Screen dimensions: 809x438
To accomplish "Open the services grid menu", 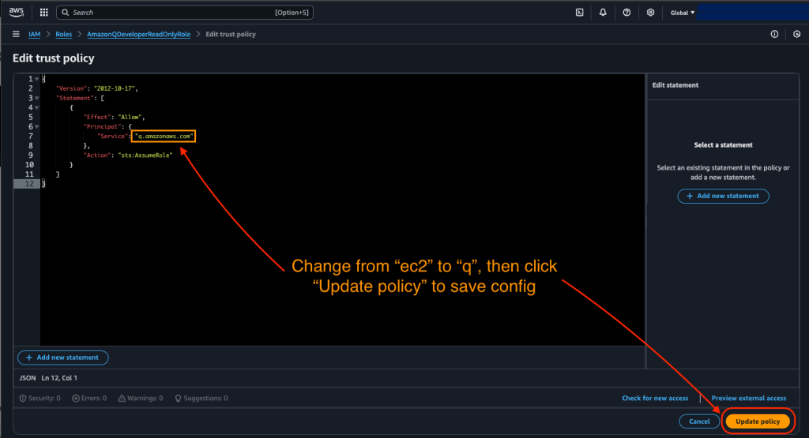I will point(44,13).
